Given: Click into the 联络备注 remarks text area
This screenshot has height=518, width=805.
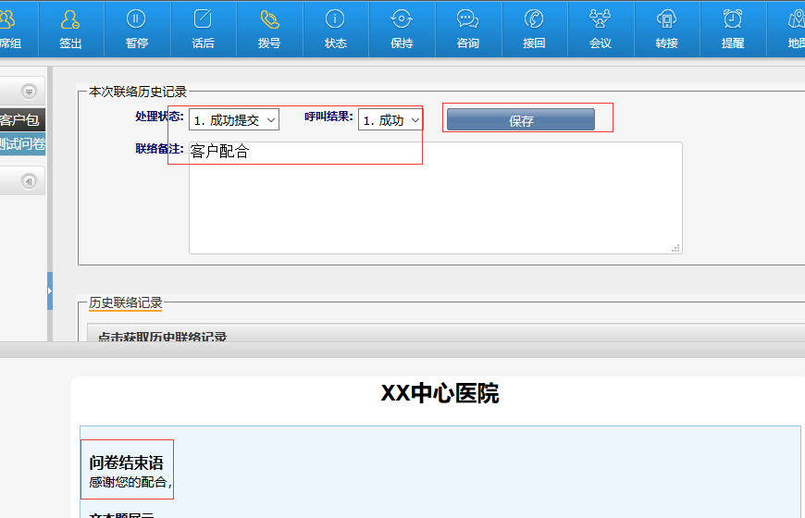Looking at the screenshot, I should [x=435, y=203].
